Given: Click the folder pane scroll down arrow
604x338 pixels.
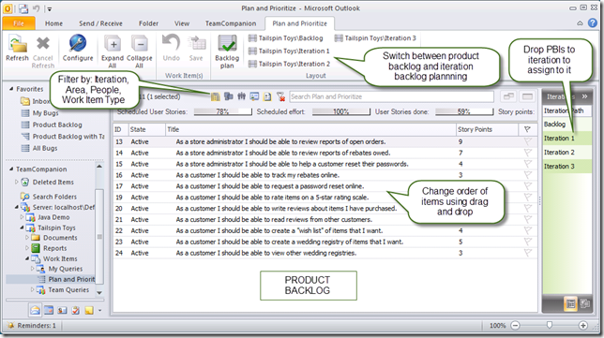Looking at the screenshot, I should pos(99,293).
